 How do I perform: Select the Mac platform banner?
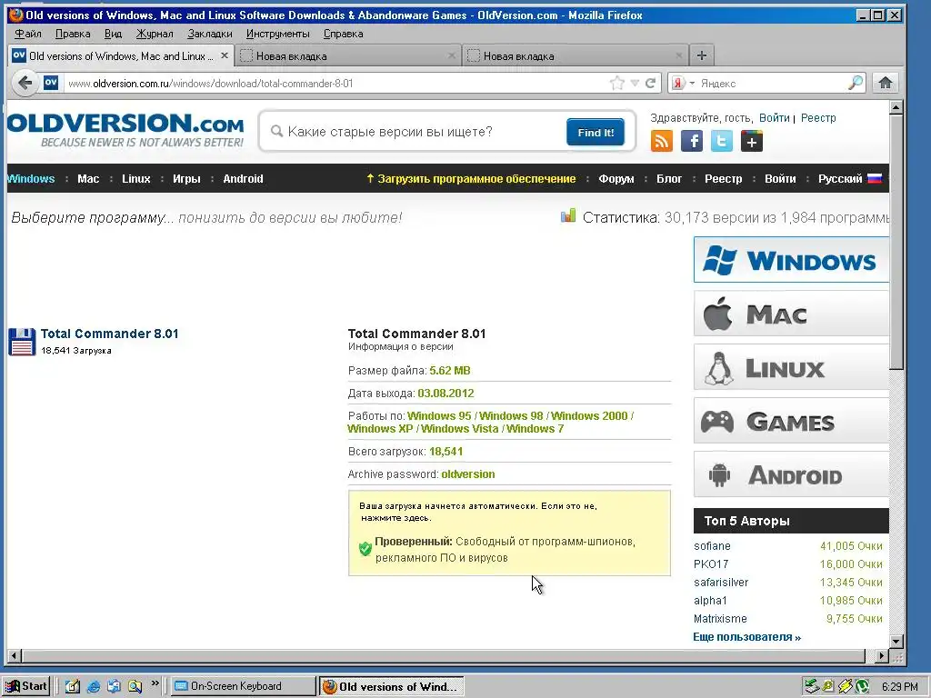(x=791, y=314)
